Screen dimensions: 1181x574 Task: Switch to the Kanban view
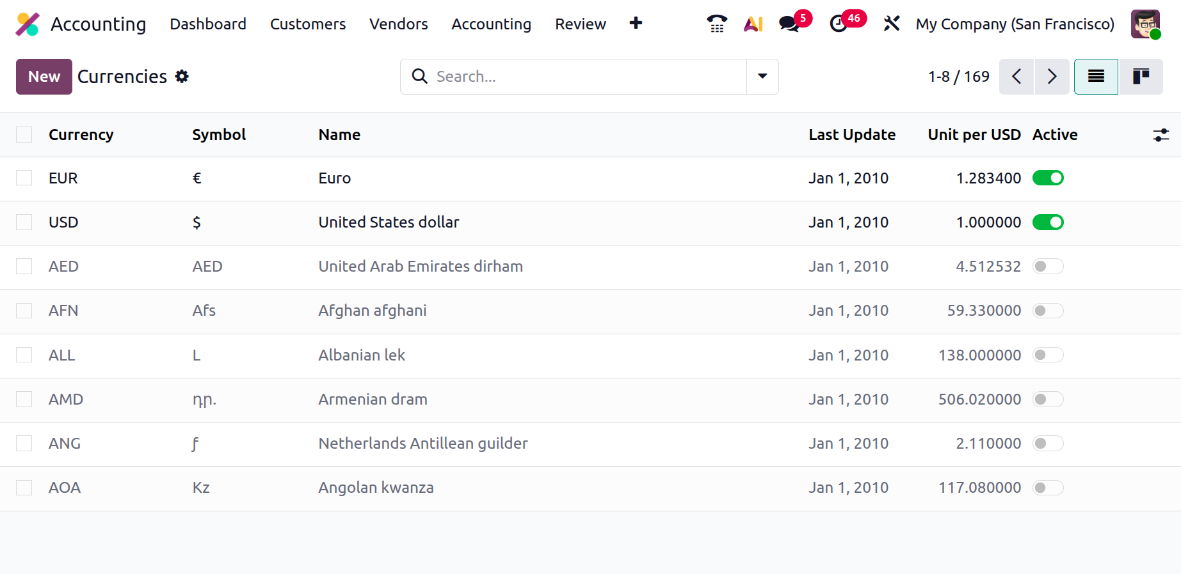tap(1141, 77)
